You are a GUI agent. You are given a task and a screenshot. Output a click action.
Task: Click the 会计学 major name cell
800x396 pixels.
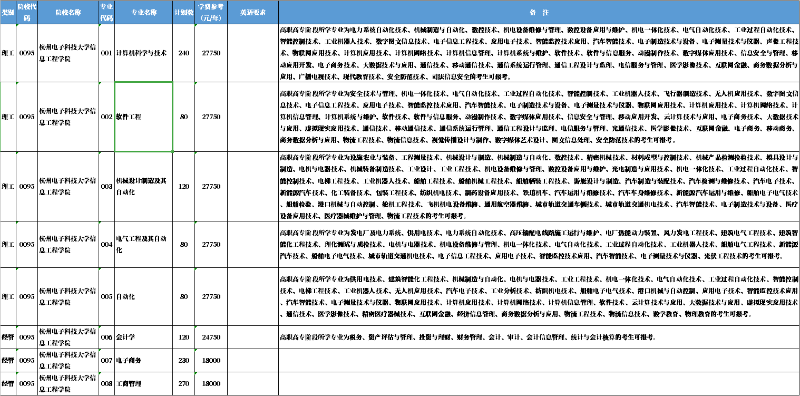click(x=144, y=337)
